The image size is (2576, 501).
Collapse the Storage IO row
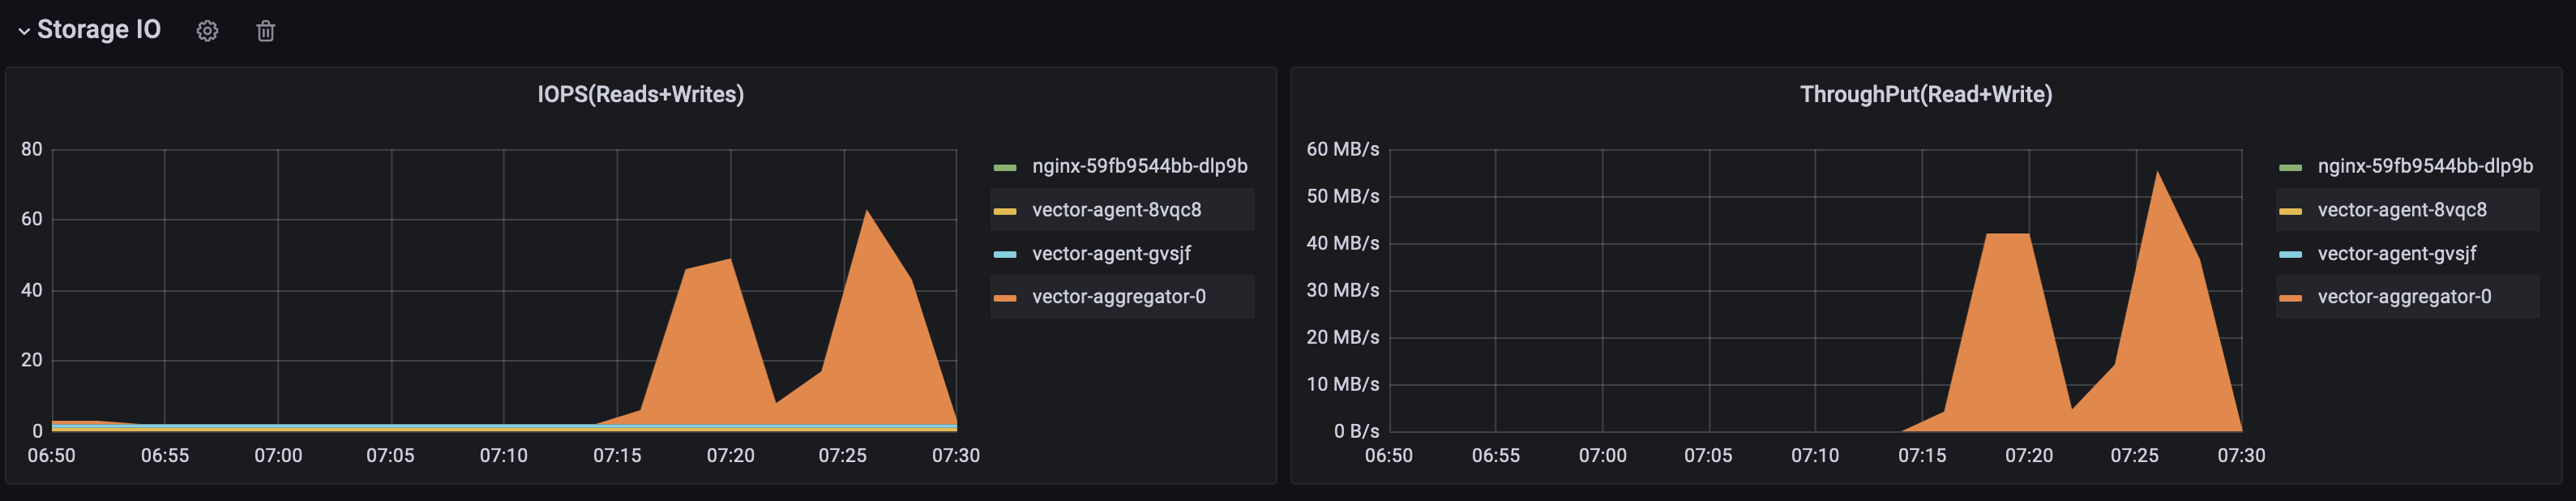25,31
